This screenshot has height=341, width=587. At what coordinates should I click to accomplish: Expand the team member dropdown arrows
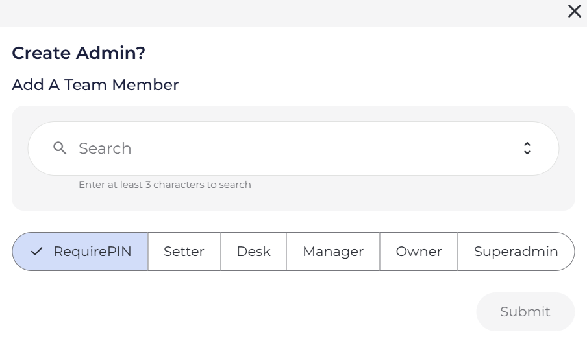tap(527, 148)
